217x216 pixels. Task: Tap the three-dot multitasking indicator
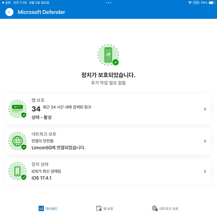tap(108, 3)
